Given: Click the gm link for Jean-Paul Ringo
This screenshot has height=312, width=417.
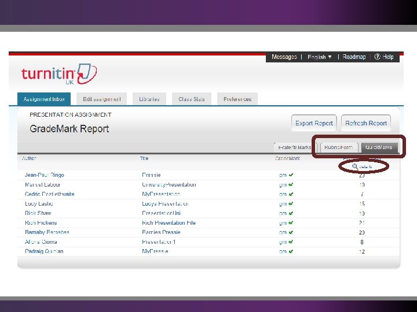Looking at the screenshot, I should tap(283, 175).
